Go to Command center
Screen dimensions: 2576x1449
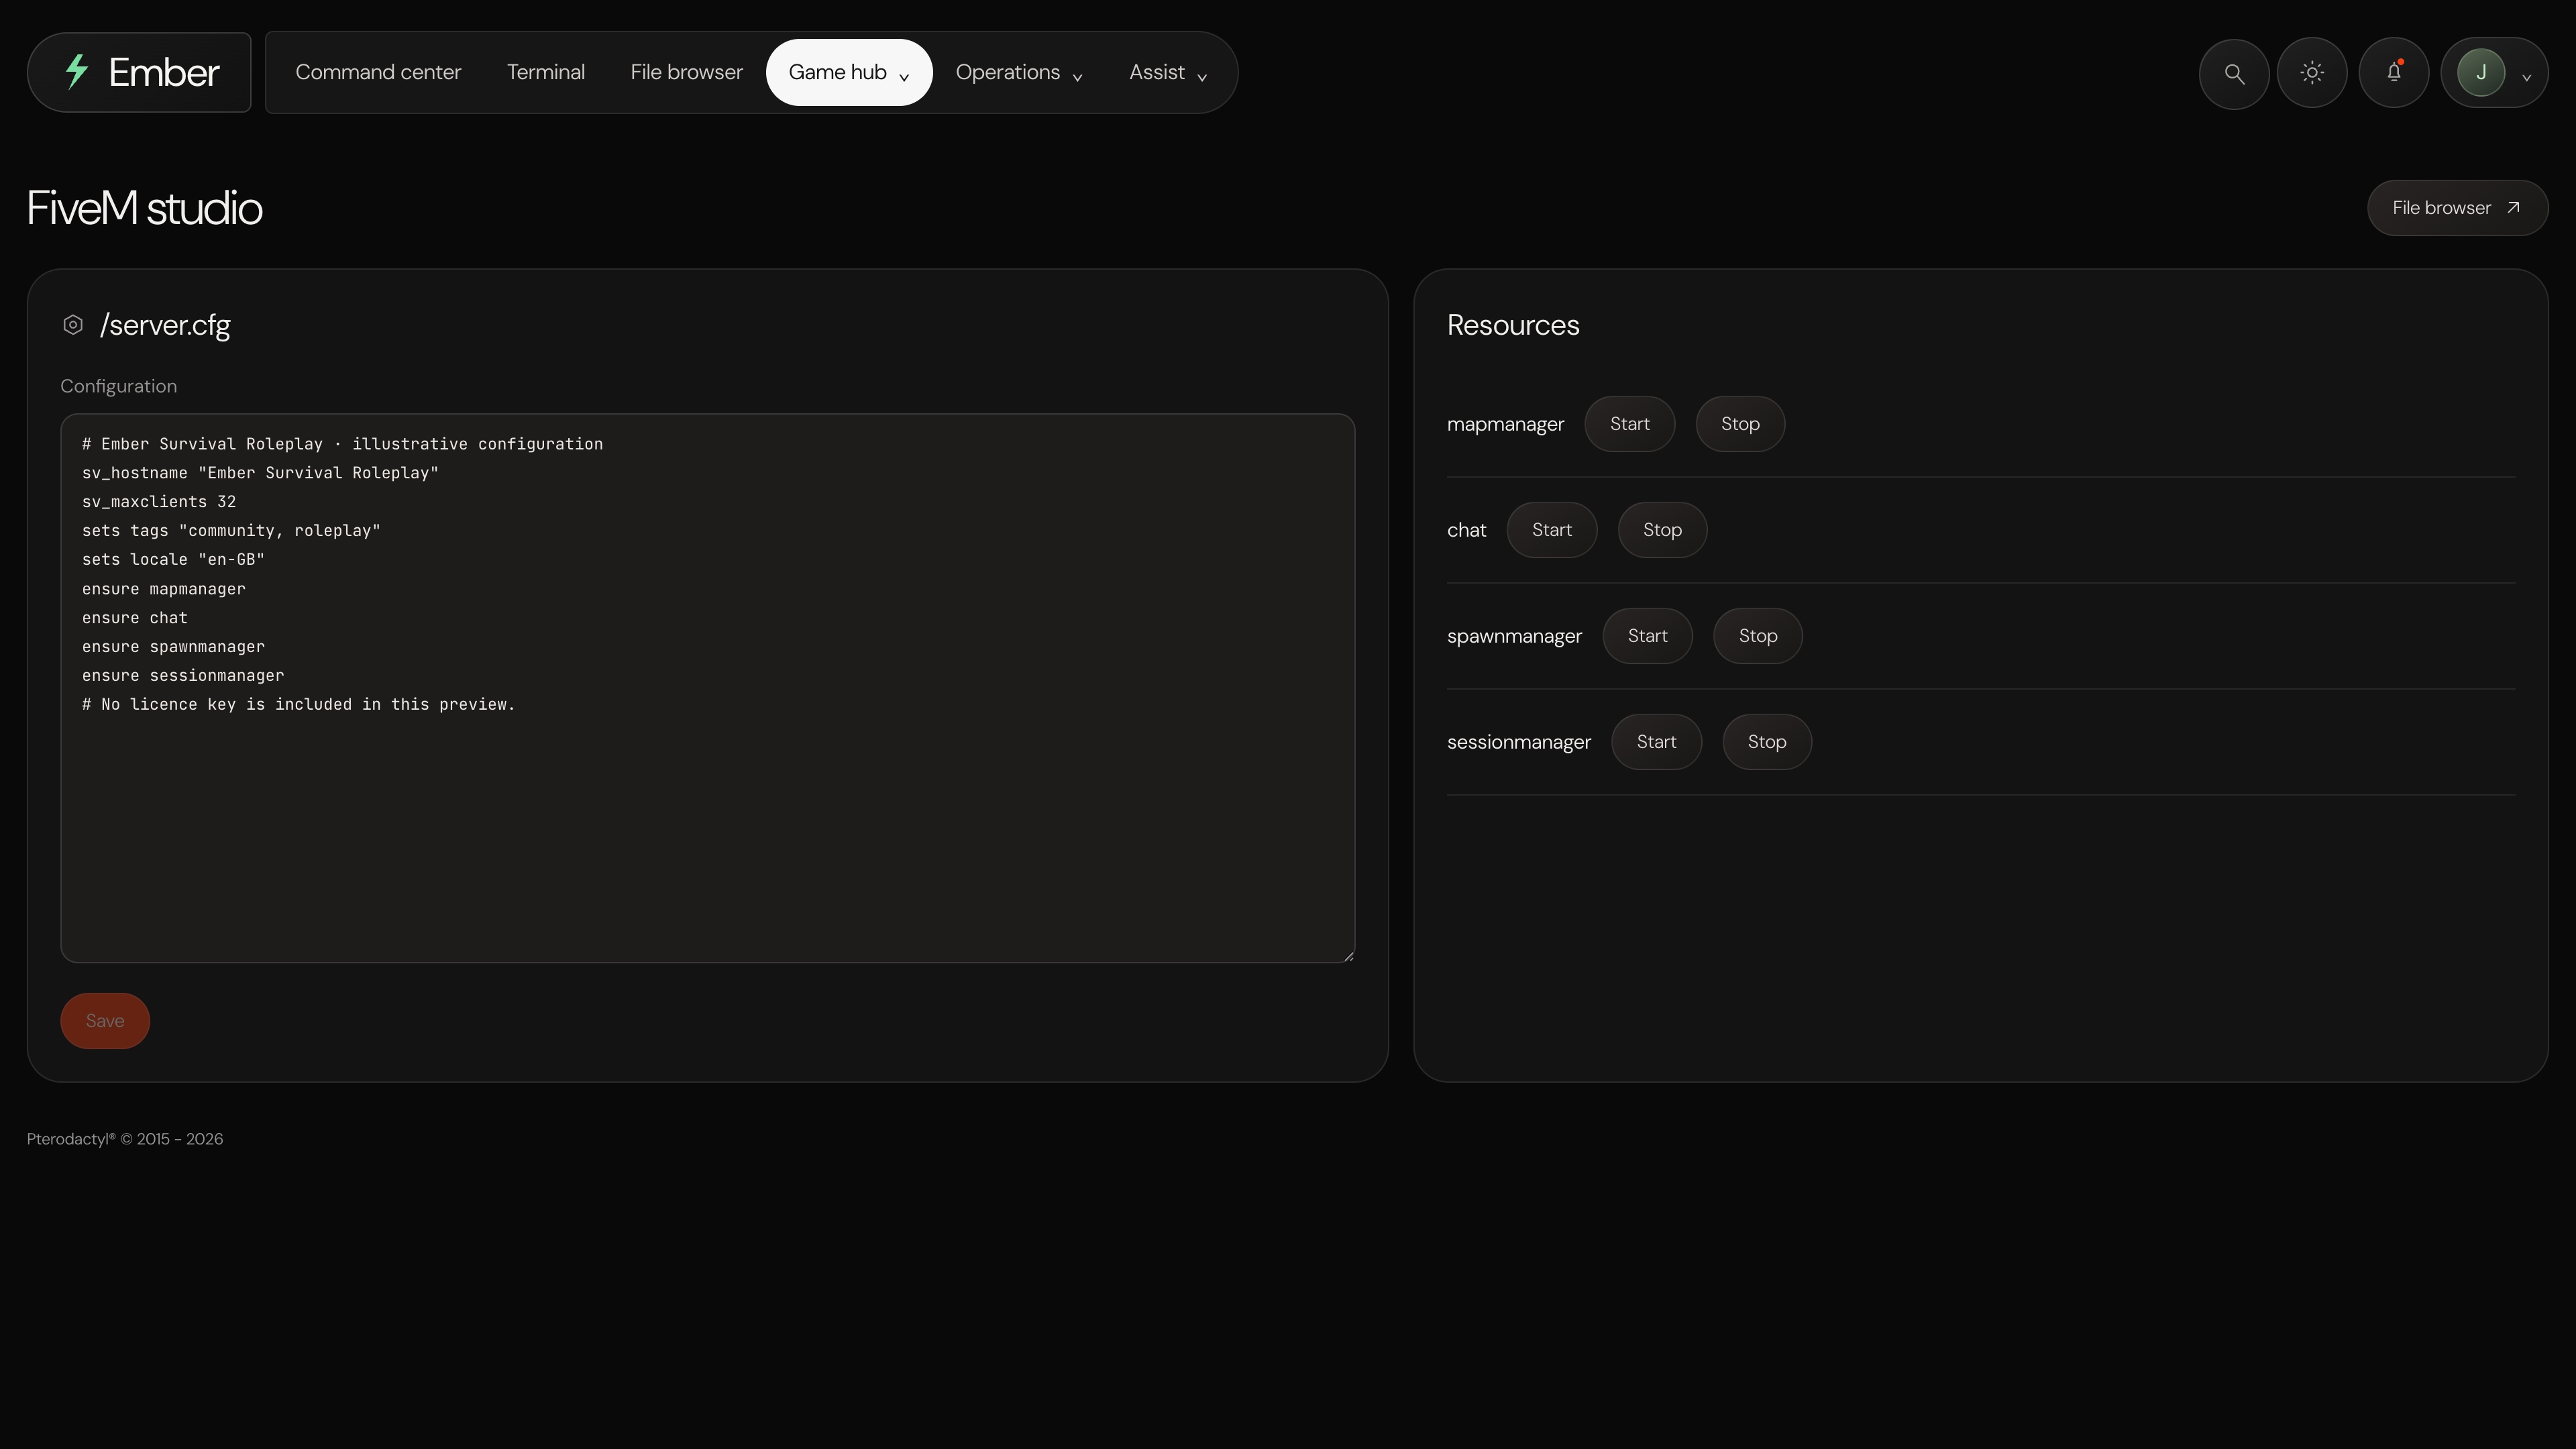pyautogui.click(x=378, y=72)
